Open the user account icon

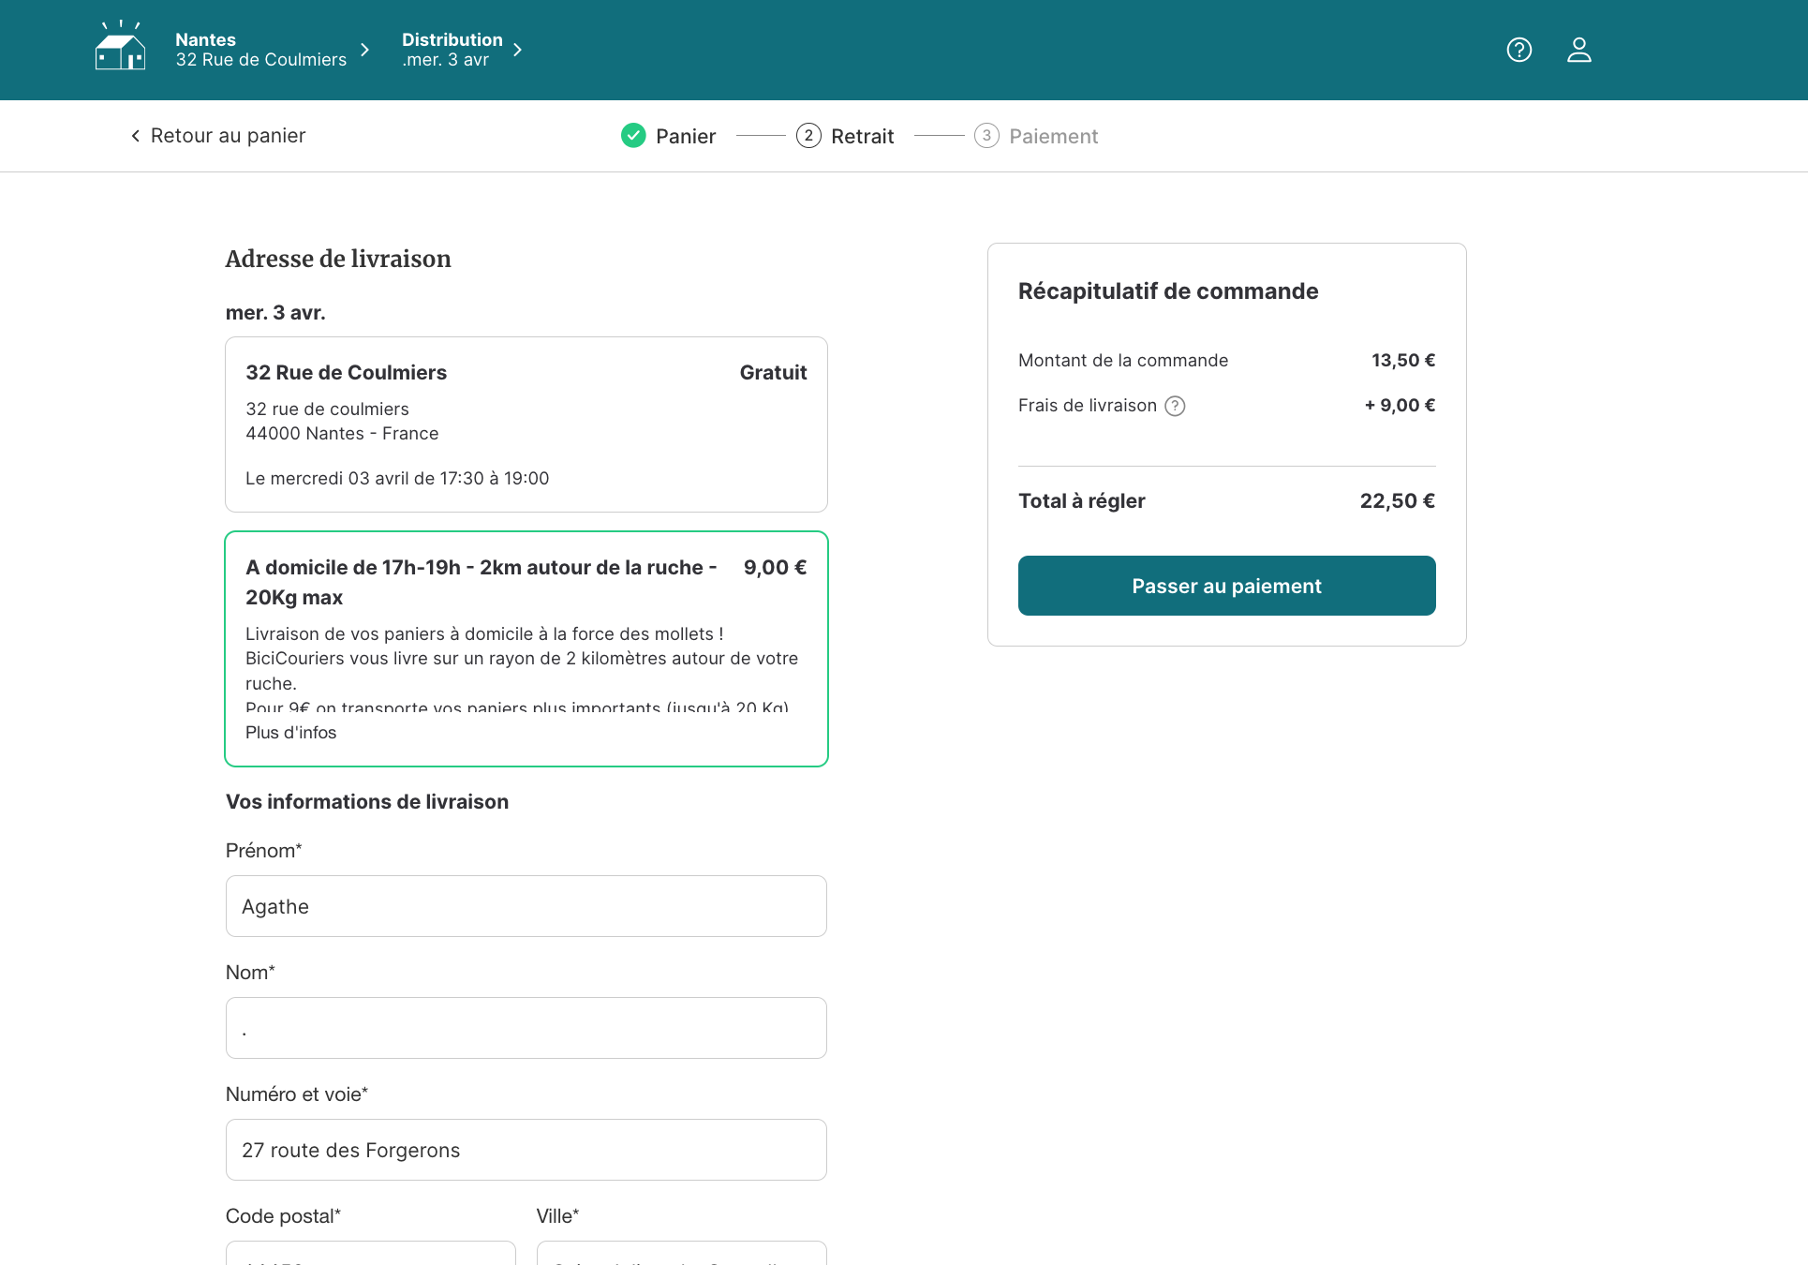point(1578,50)
